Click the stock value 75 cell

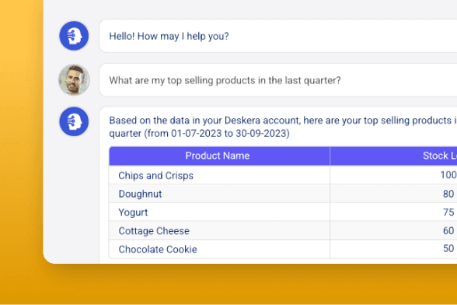coord(393,212)
